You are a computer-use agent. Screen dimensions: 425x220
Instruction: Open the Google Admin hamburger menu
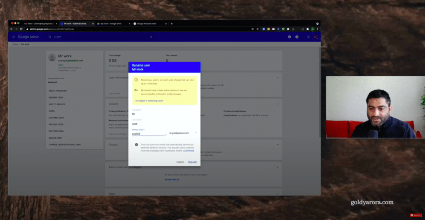point(14,37)
